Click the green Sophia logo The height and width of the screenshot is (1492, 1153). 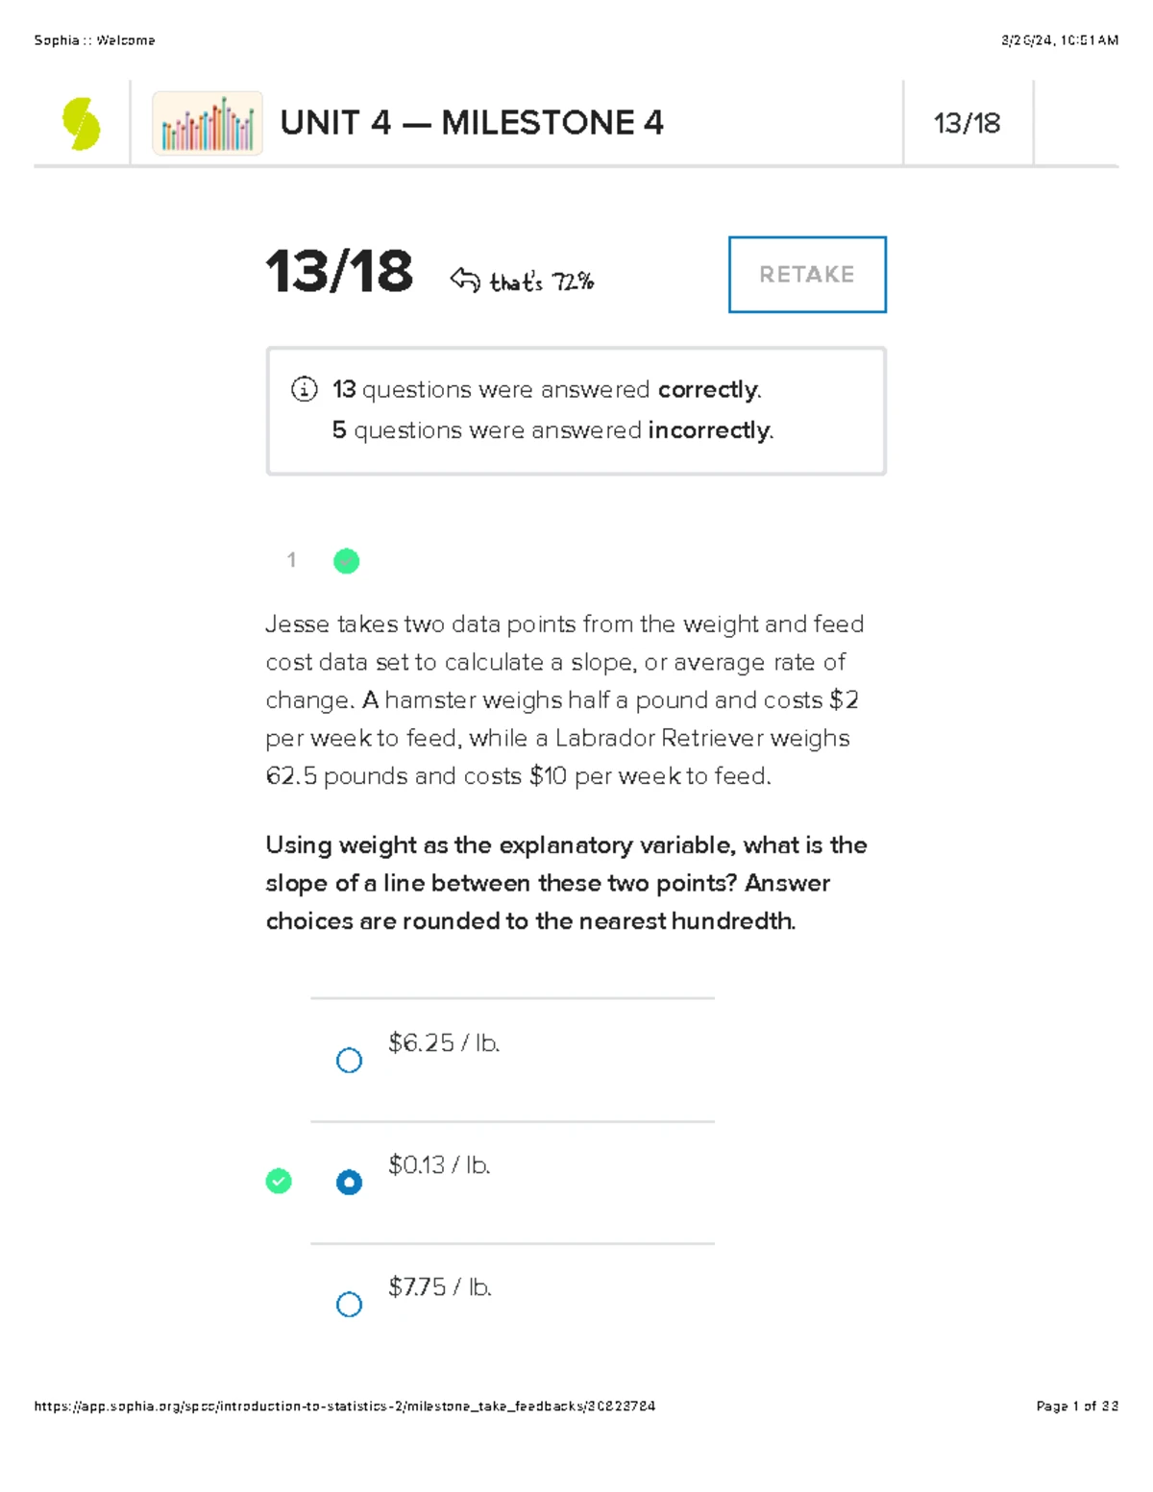point(82,124)
